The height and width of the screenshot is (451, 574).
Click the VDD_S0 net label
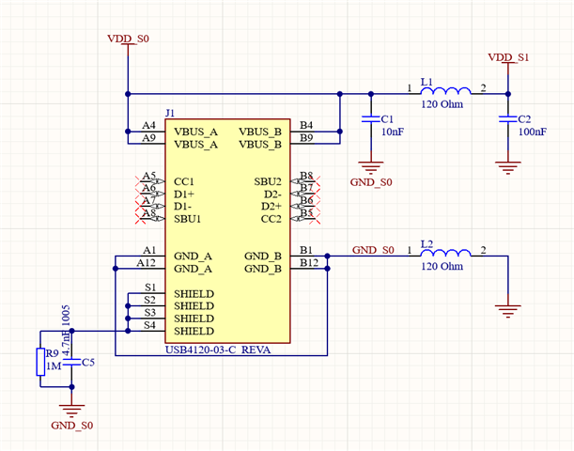click(128, 39)
